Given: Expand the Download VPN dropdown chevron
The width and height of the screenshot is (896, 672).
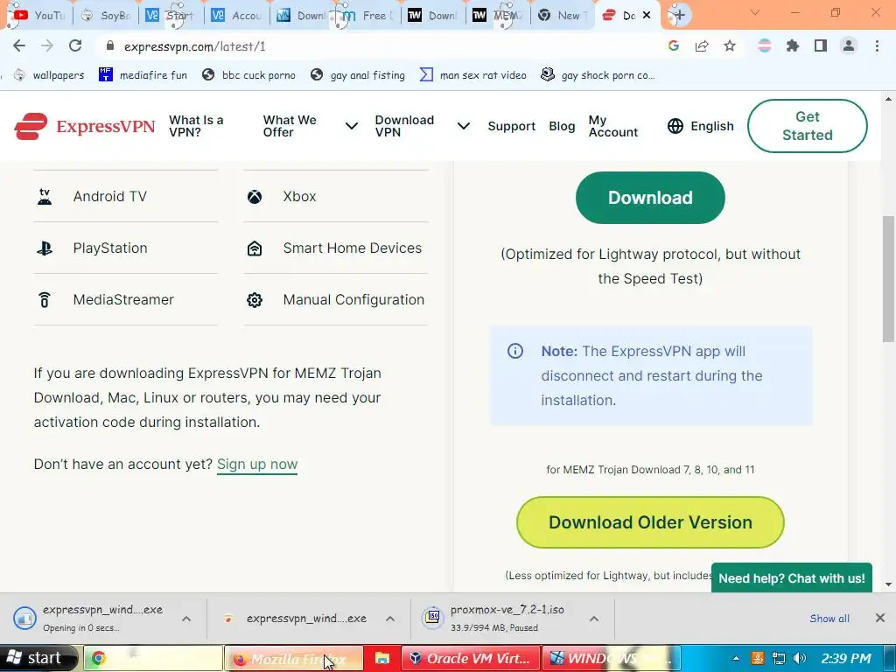Looking at the screenshot, I should pos(464,126).
